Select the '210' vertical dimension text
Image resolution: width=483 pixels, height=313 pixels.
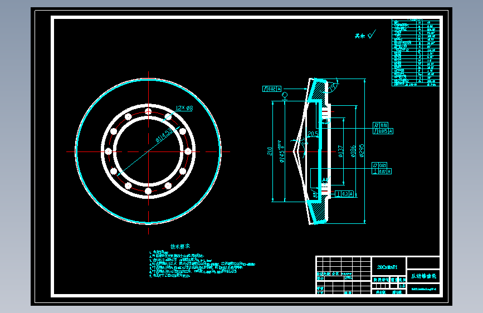270,151
